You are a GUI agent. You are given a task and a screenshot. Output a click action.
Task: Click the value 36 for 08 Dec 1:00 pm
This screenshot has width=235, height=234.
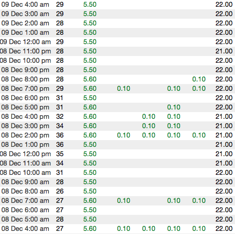(x=60, y=145)
